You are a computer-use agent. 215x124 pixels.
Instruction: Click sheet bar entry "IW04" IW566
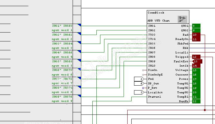pos(62,52)
